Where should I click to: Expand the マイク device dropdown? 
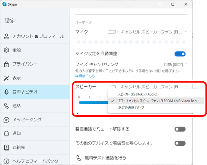coord(147,32)
